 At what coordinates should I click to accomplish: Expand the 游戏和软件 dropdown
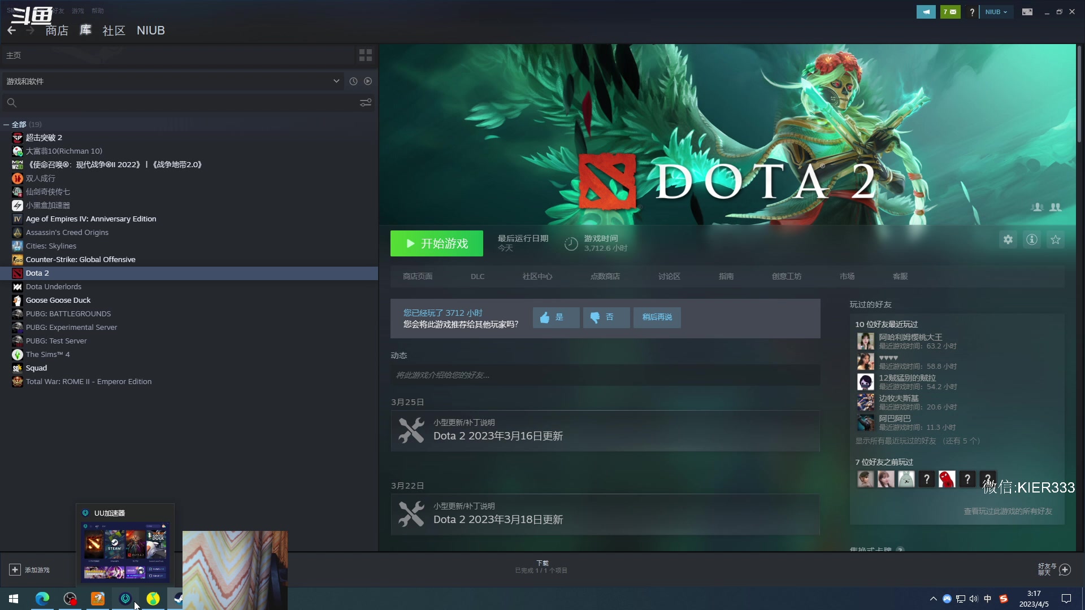(336, 81)
